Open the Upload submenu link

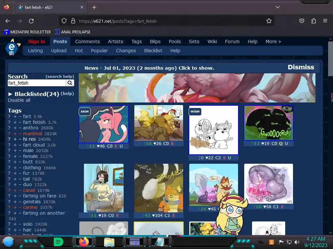59,51
